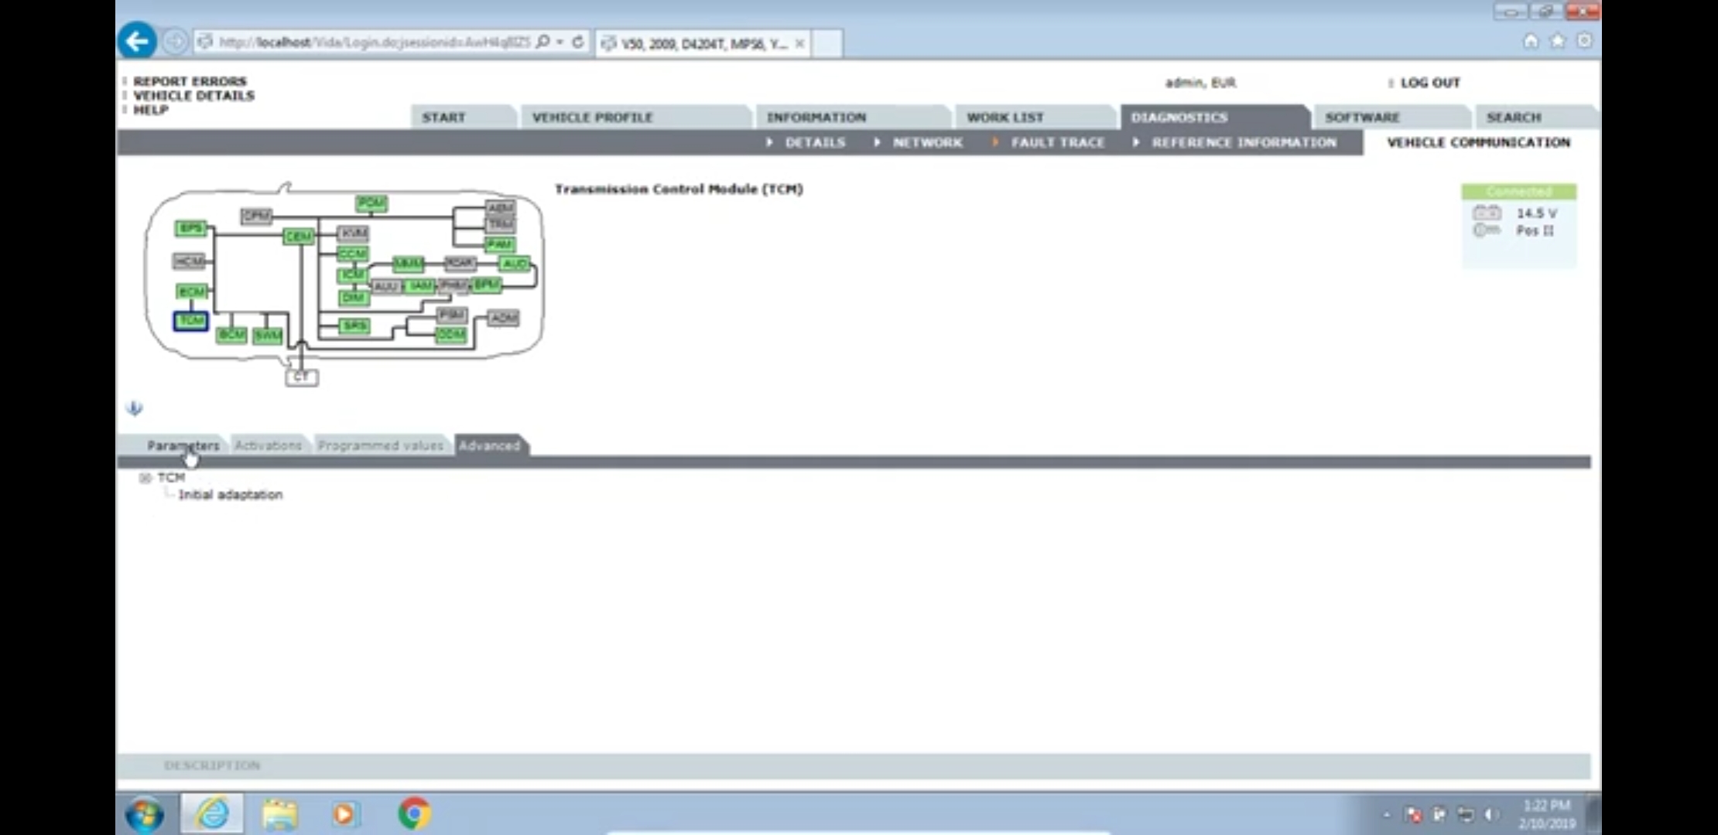
Task: Close the V50 browser tab
Action: [799, 43]
